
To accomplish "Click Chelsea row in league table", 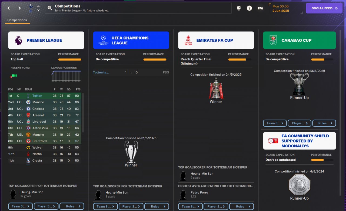I will click(x=45, y=109).
